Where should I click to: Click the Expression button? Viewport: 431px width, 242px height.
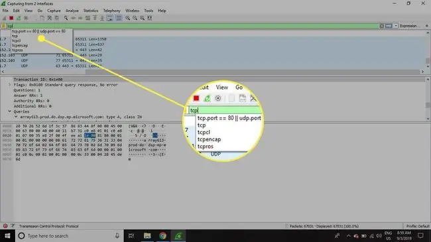point(408,26)
